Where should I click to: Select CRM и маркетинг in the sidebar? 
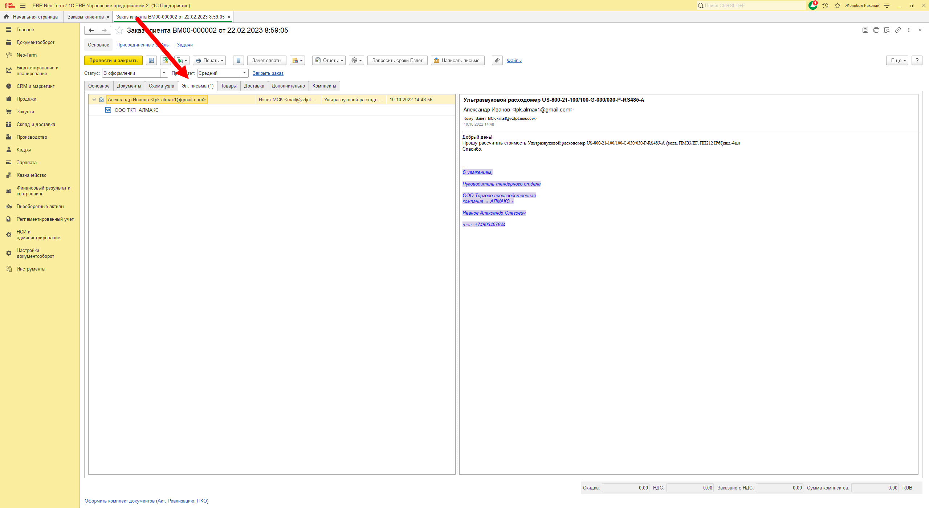36,86
